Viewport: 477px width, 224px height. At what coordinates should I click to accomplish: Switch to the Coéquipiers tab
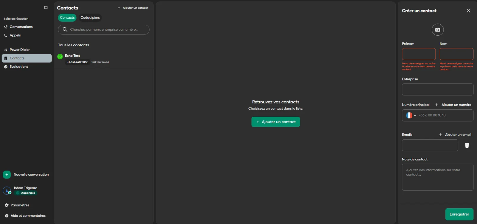pyautogui.click(x=90, y=18)
